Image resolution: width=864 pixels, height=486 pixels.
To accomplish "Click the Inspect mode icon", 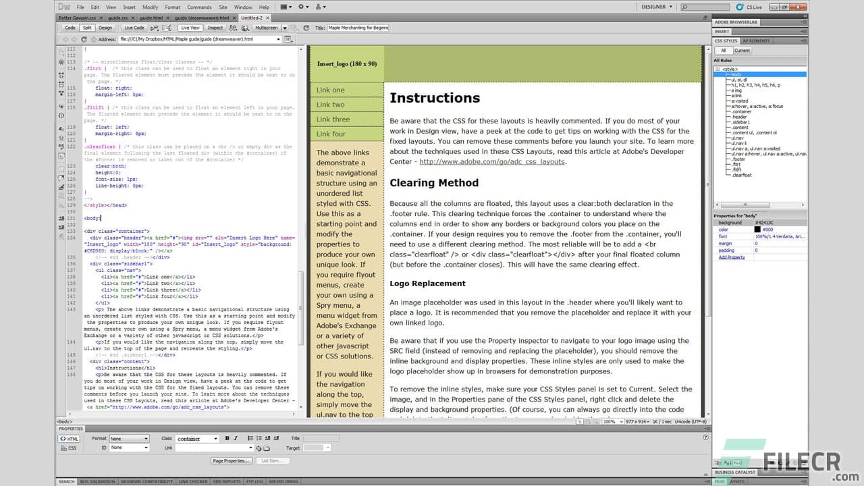I will 217,28.
